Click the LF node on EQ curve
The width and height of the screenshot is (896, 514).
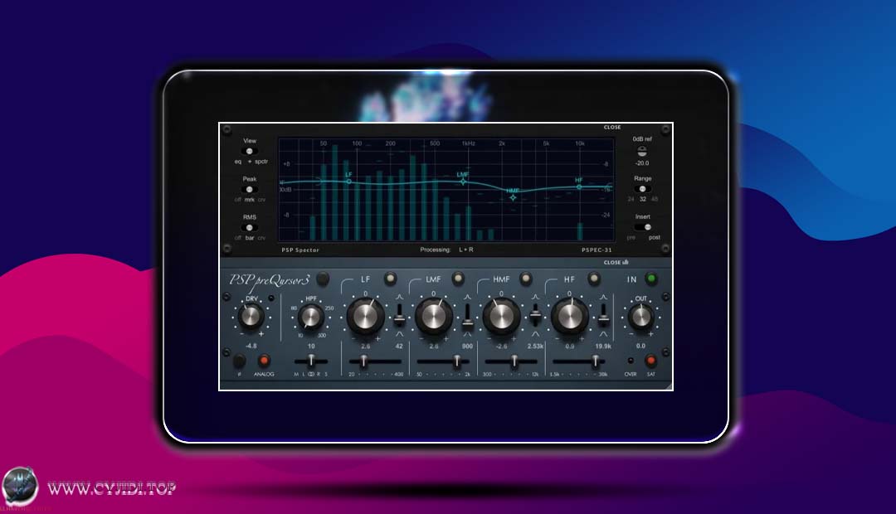coord(348,181)
